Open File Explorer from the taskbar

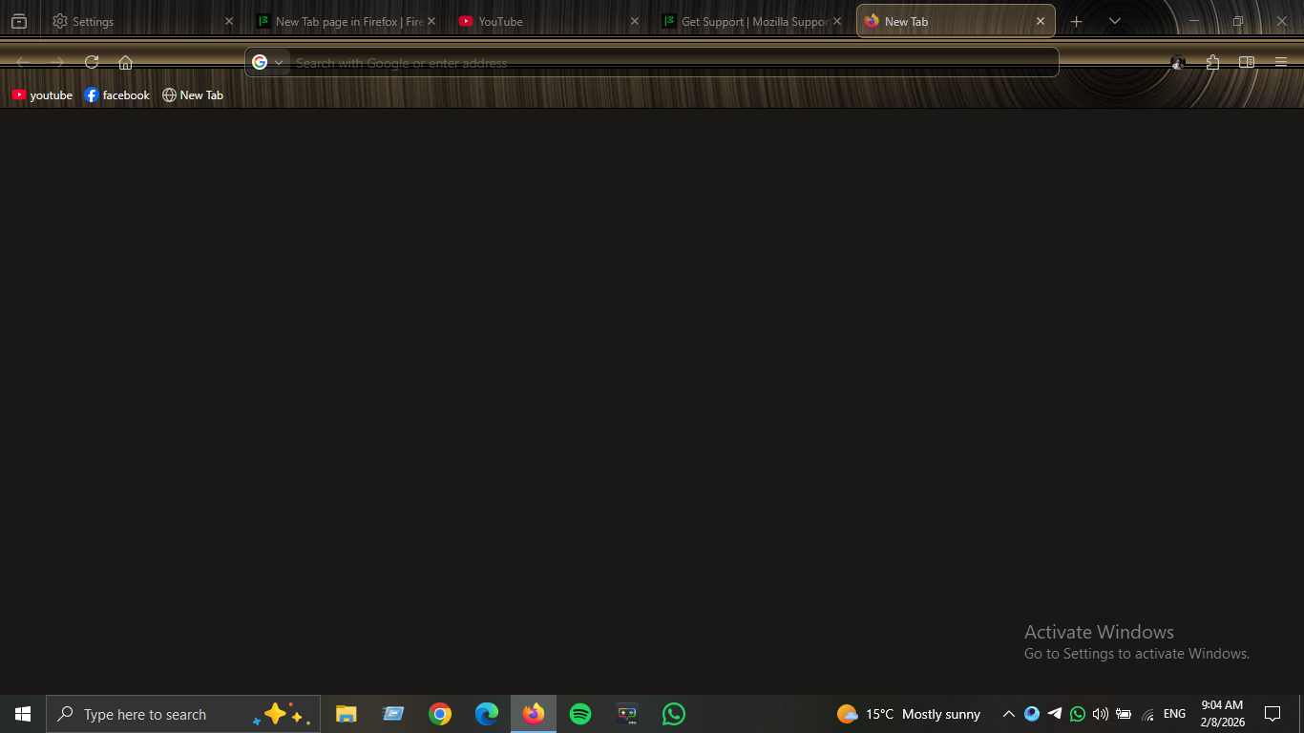(x=346, y=714)
